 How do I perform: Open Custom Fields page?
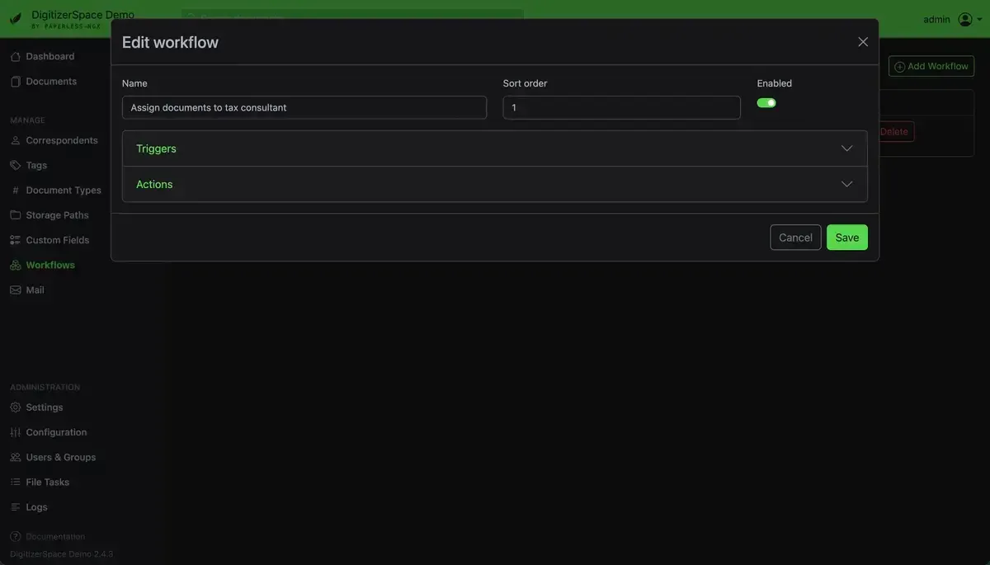tap(57, 240)
